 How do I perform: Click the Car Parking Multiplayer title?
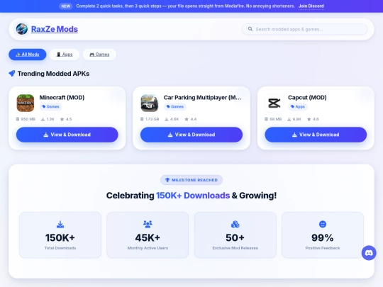[x=202, y=97]
